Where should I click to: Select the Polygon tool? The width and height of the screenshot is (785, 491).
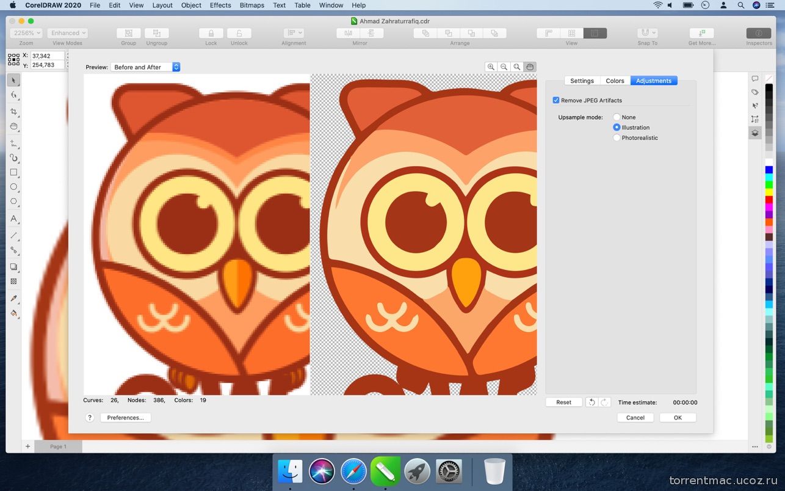(x=13, y=202)
